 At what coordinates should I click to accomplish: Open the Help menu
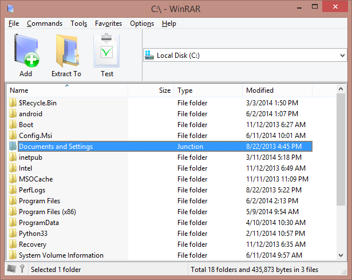pyautogui.click(x=169, y=23)
